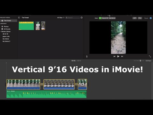Select The Forest project media item
The width and height of the screenshot is (153, 115).
click(x=9, y=20)
